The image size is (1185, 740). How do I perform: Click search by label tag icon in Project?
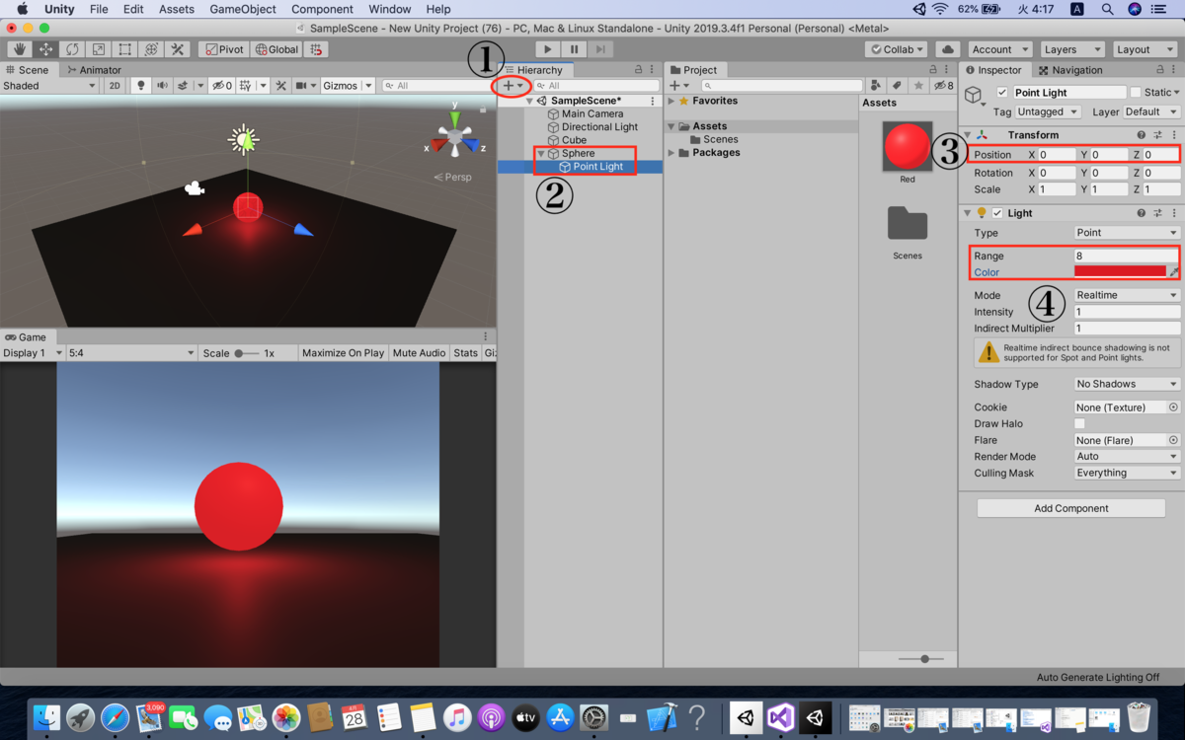(897, 86)
